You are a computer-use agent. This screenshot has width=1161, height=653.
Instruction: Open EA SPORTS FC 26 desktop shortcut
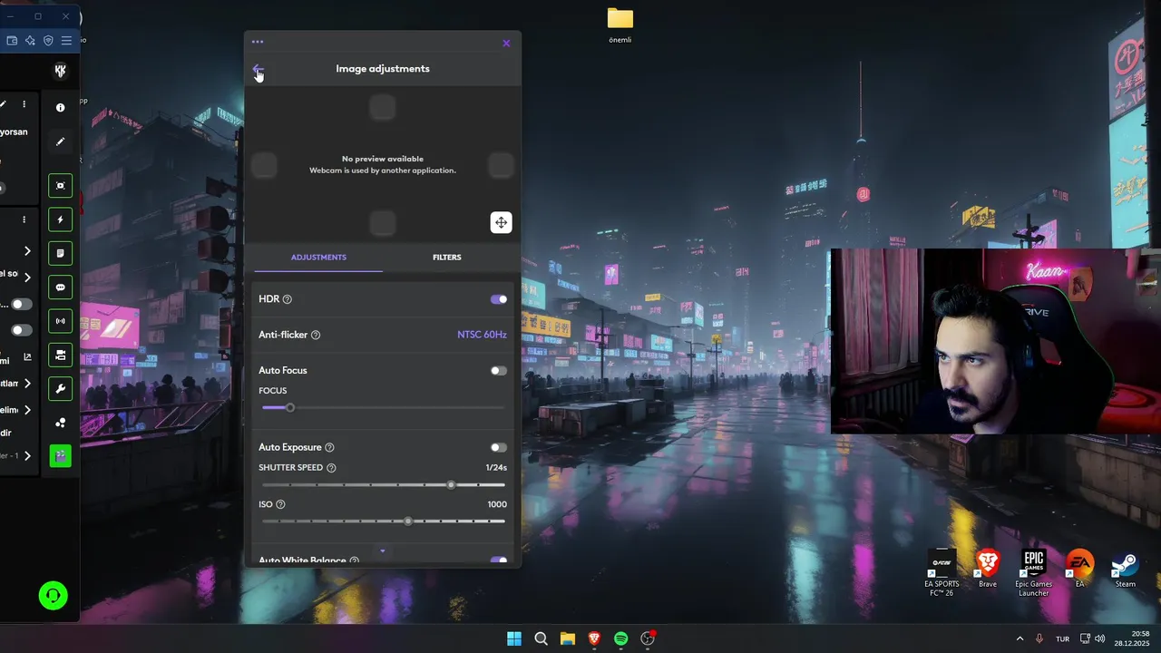pyautogui.click(x=941, y=573)
